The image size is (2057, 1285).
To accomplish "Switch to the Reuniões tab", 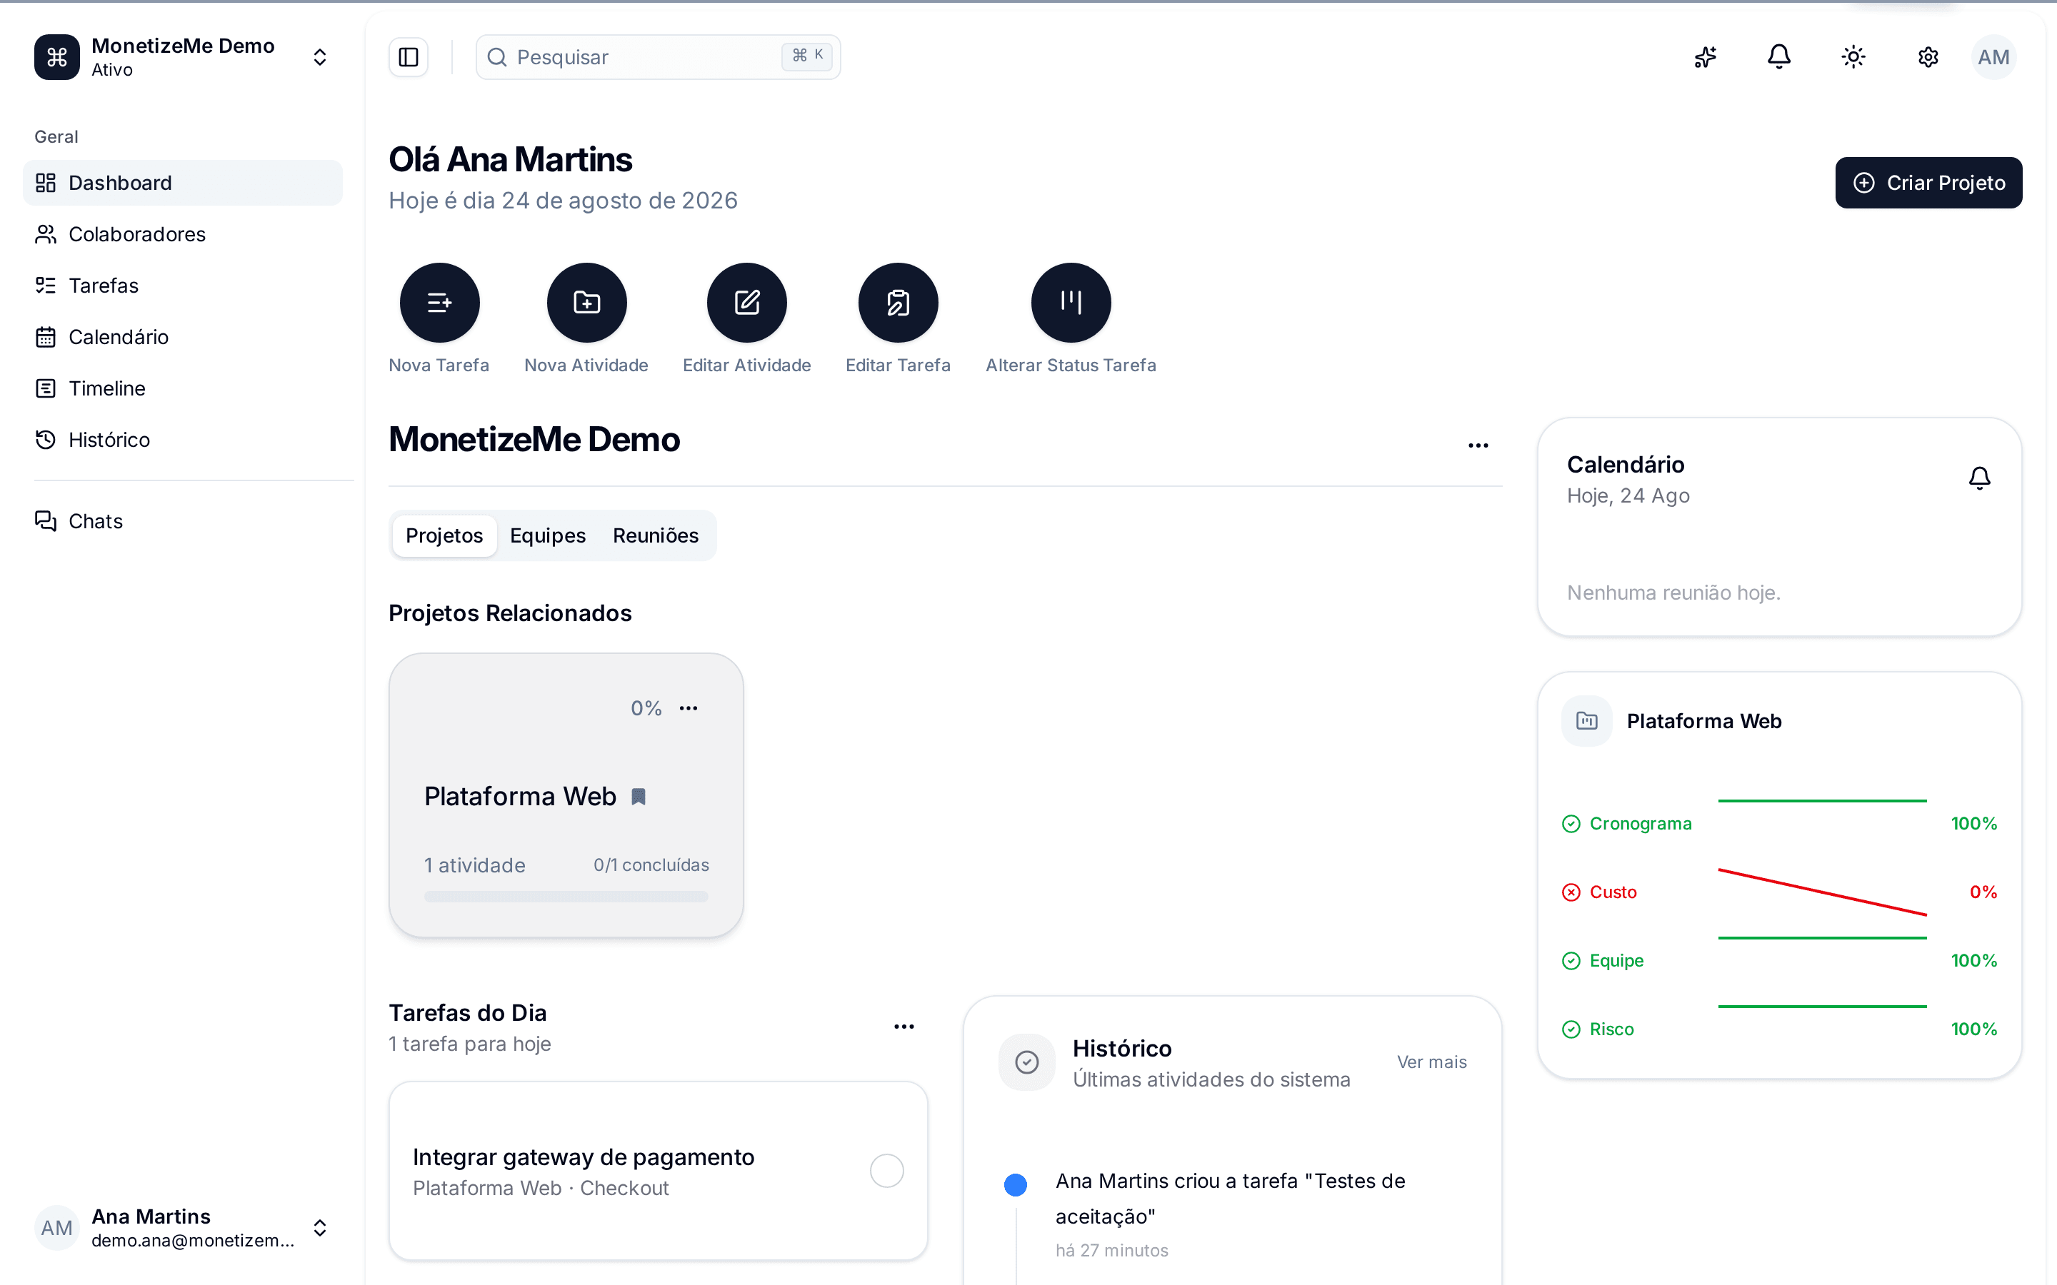I will coord(656,535).
